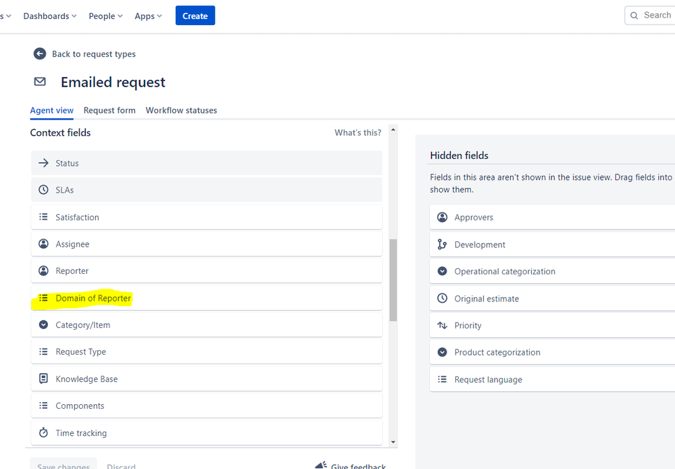The height and width of the screenshot is (469, 675).
Task: Click the person icon next to Approvers
Action: pos(442,217)
